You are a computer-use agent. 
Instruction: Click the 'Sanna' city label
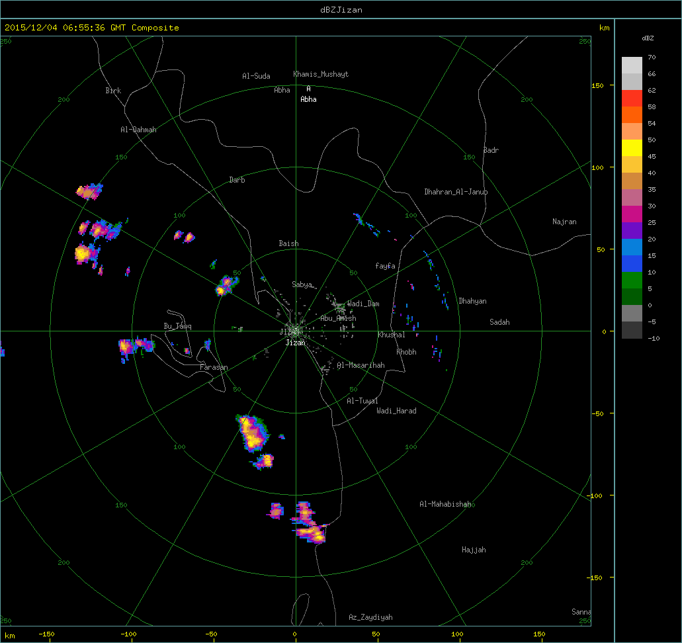[581, 612]
